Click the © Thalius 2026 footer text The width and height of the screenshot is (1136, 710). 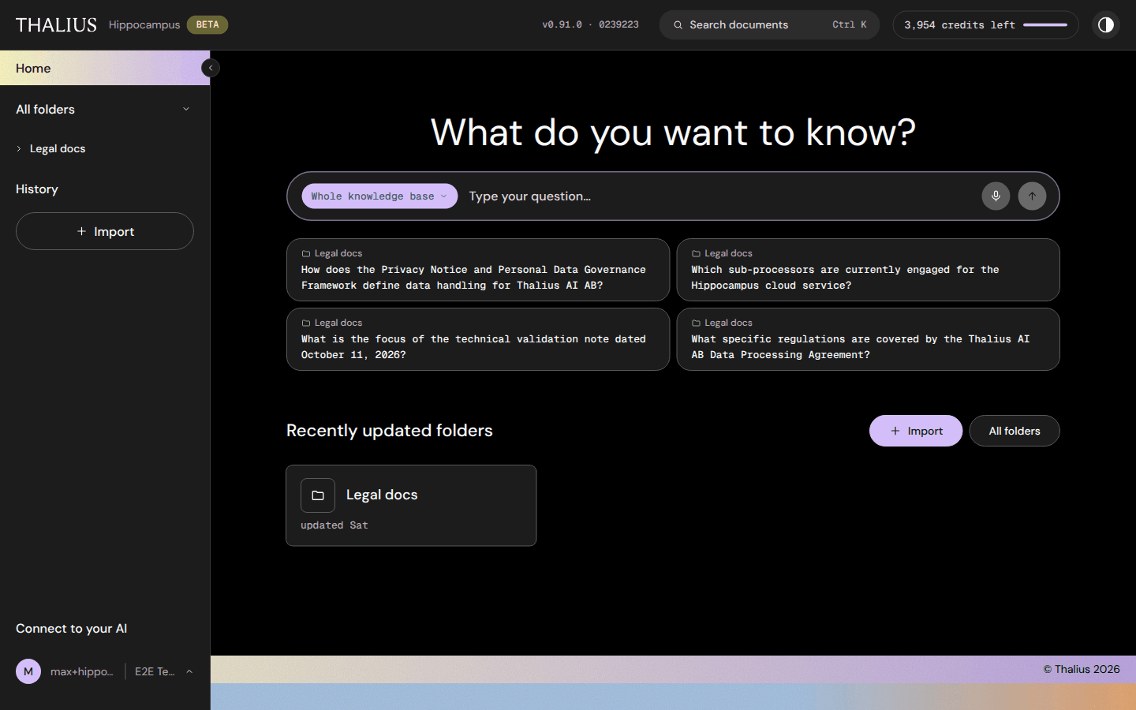tap(1082, 669)
